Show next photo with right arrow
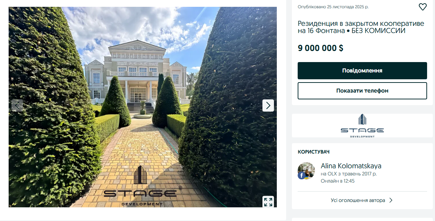Image resolution: width=435 pixels, height=221 pixels. click(268, 105)
